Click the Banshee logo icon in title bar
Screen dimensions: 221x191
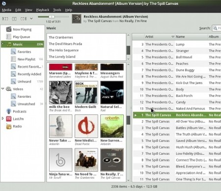3,3
